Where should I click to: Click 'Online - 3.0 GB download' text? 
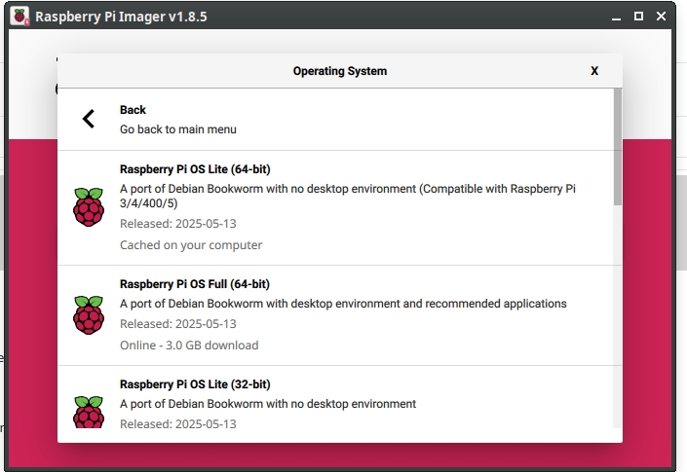click(189, 345)
